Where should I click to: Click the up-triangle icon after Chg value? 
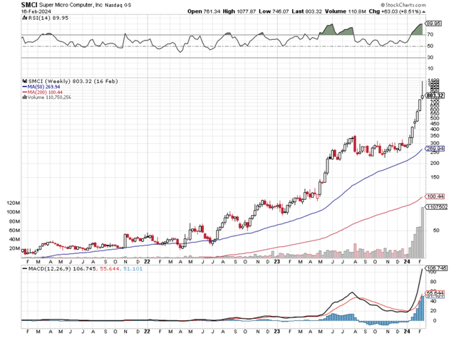point(424,11)
